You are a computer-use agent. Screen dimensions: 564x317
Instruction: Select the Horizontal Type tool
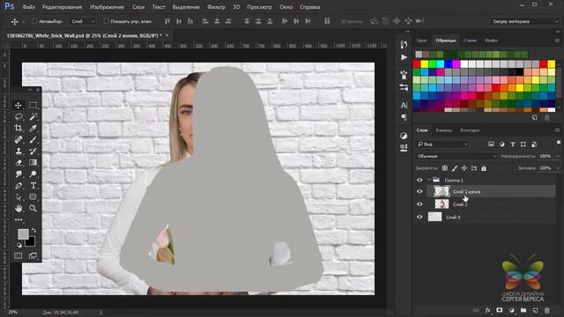33,186
